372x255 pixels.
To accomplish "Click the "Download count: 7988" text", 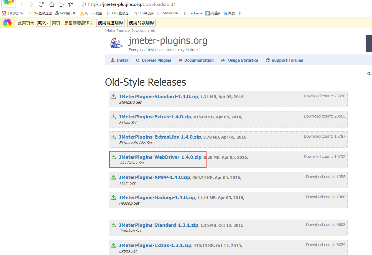I will (x=326, y=197).
